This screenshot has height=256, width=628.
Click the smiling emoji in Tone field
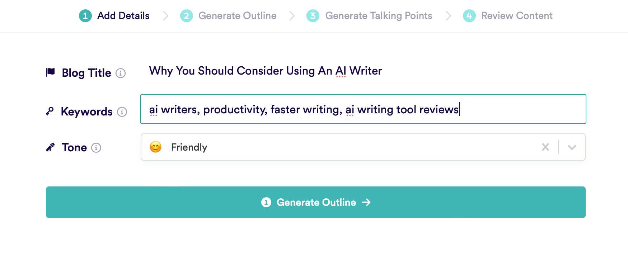point(155,147)
